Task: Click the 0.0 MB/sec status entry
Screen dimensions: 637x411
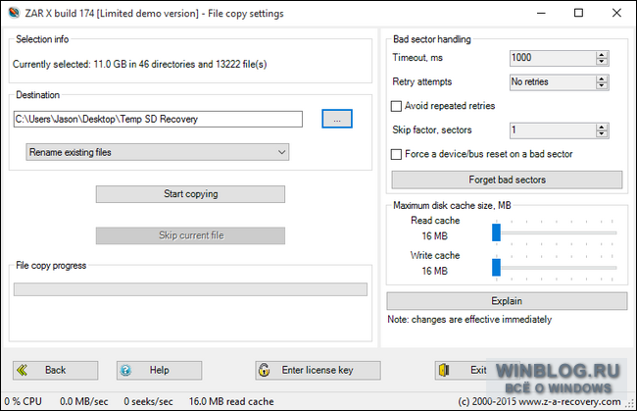Action: tap(84, 401)
